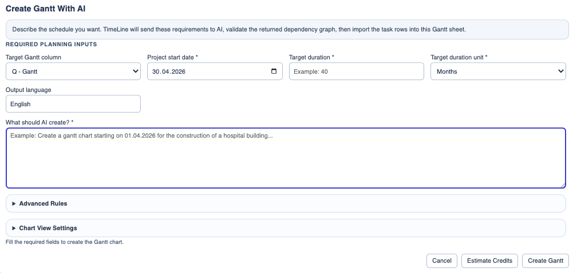The height and width of the screenshot is (273, 573).
Task: Open the Target duration unit dropdown
Action: (498, 71)
